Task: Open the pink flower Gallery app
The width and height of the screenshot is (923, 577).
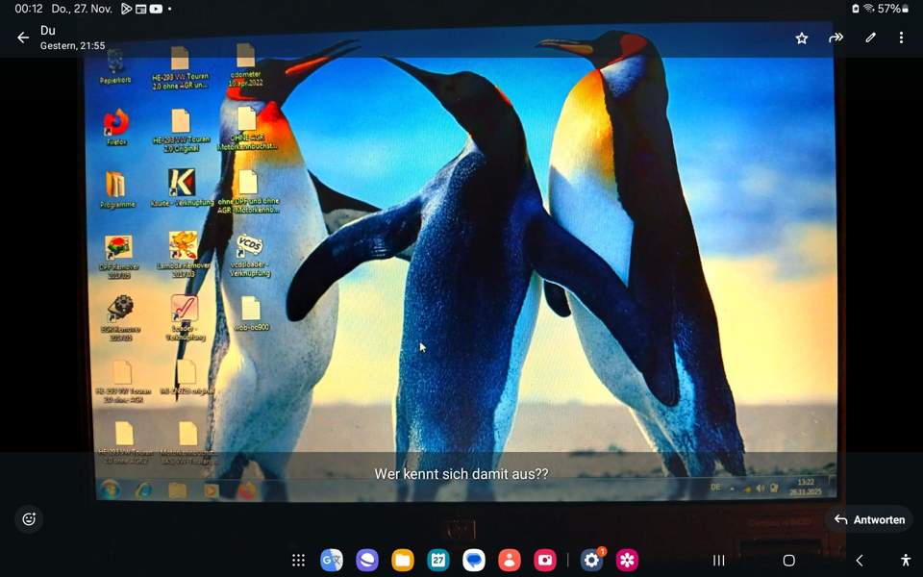Action: [627, 561]
